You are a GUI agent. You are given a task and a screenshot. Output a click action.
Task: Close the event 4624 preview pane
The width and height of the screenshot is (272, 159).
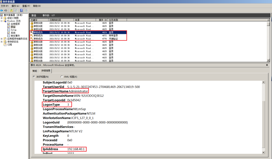[267, 65]
